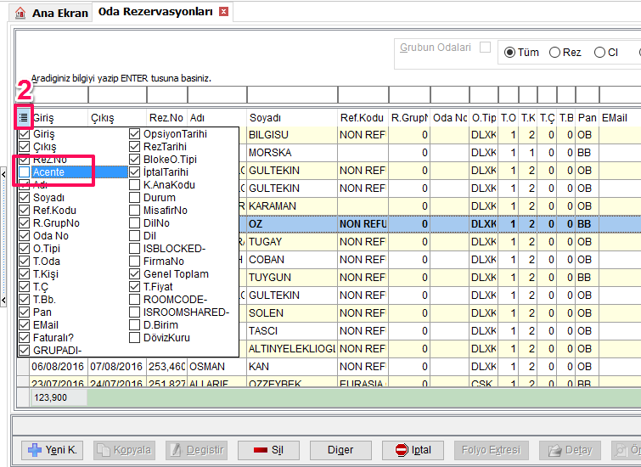Image resolution: width=641 pixels, height=467 pixels.
Task: Click the search field above Ref.Kodu column
Action: click(x=363, y=95)
